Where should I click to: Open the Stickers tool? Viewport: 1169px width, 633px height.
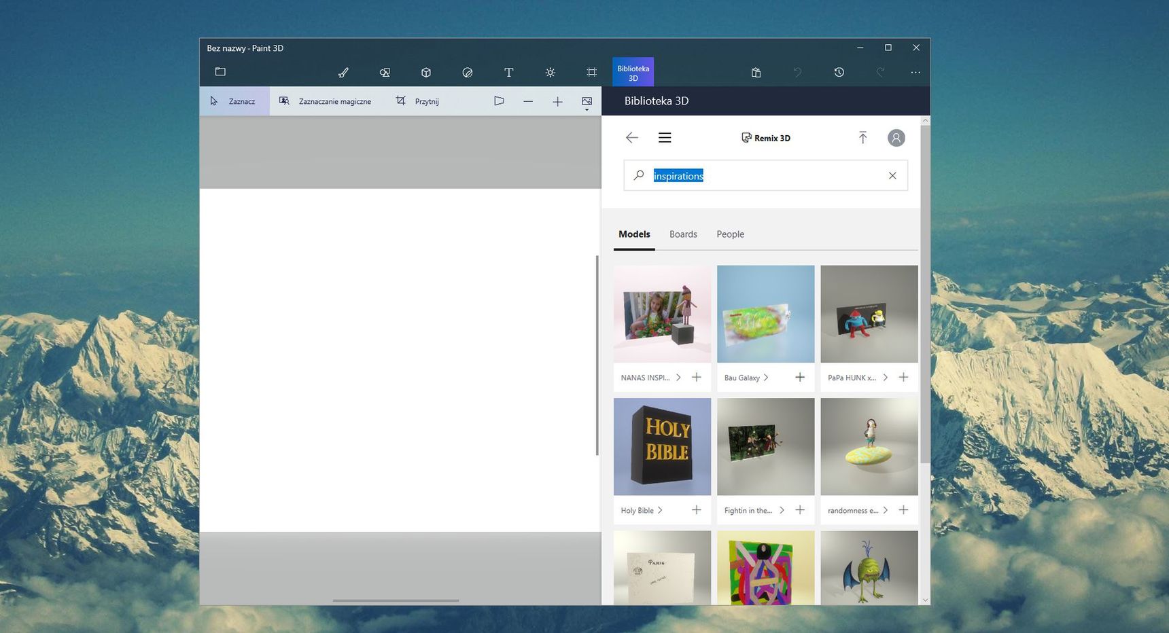(468, 72)
